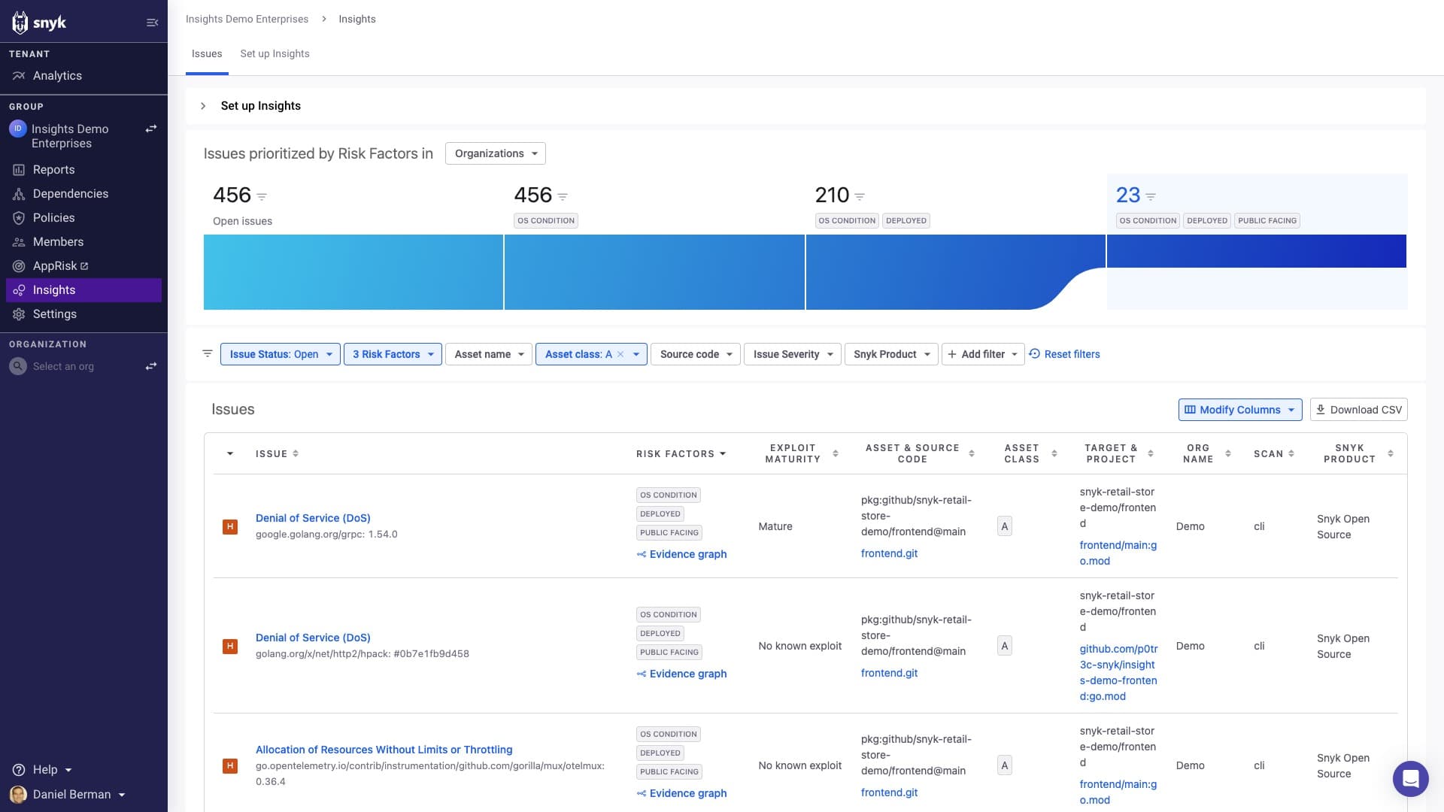Switch to Set up Insights tab

click(275, 53)
